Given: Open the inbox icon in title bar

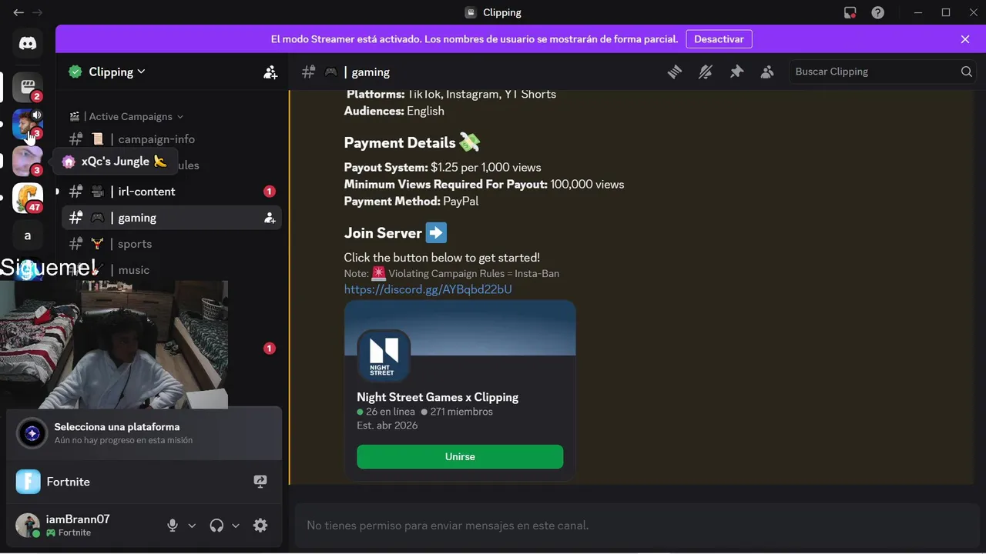Looking at the screenshot, I should click(x=850, y=12).
